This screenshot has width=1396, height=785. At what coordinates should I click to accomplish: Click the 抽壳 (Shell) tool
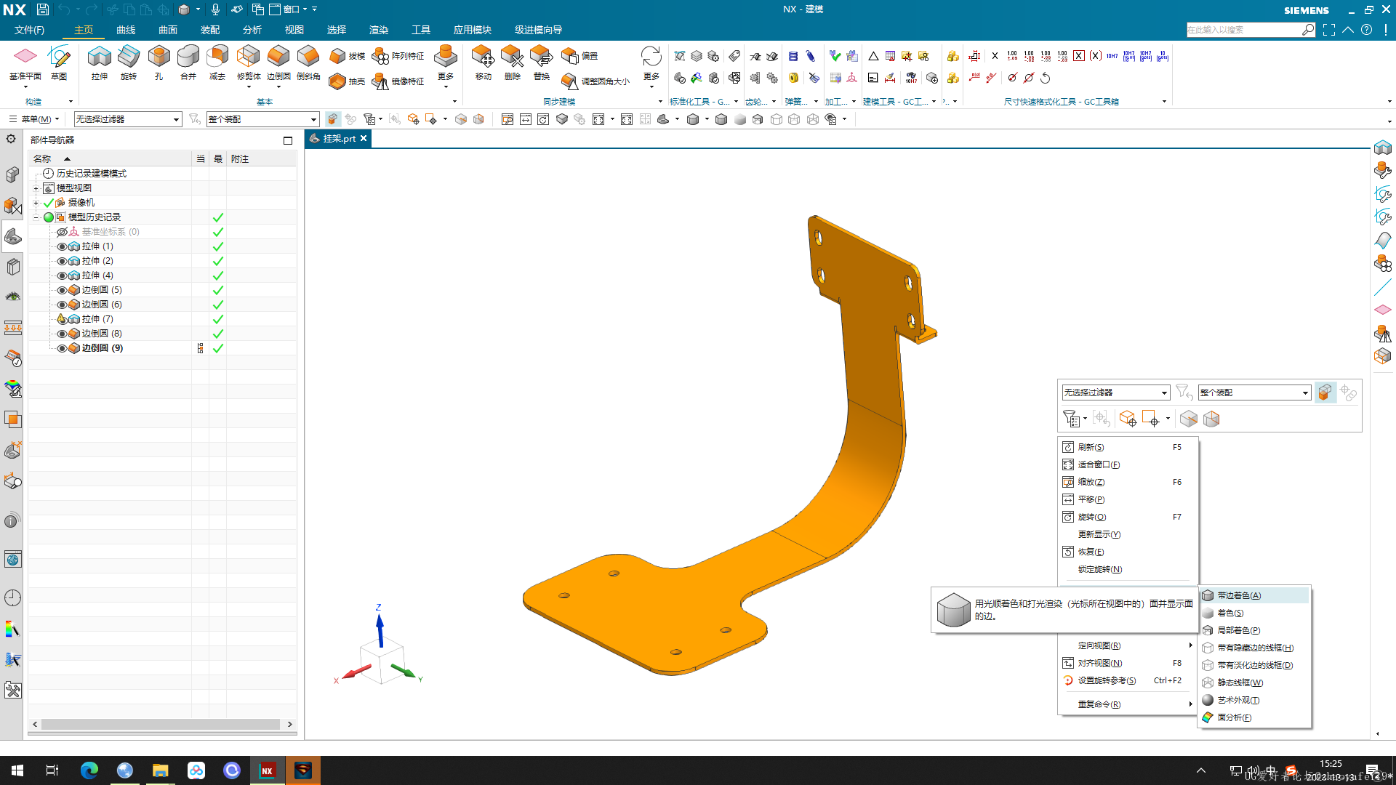347,81
